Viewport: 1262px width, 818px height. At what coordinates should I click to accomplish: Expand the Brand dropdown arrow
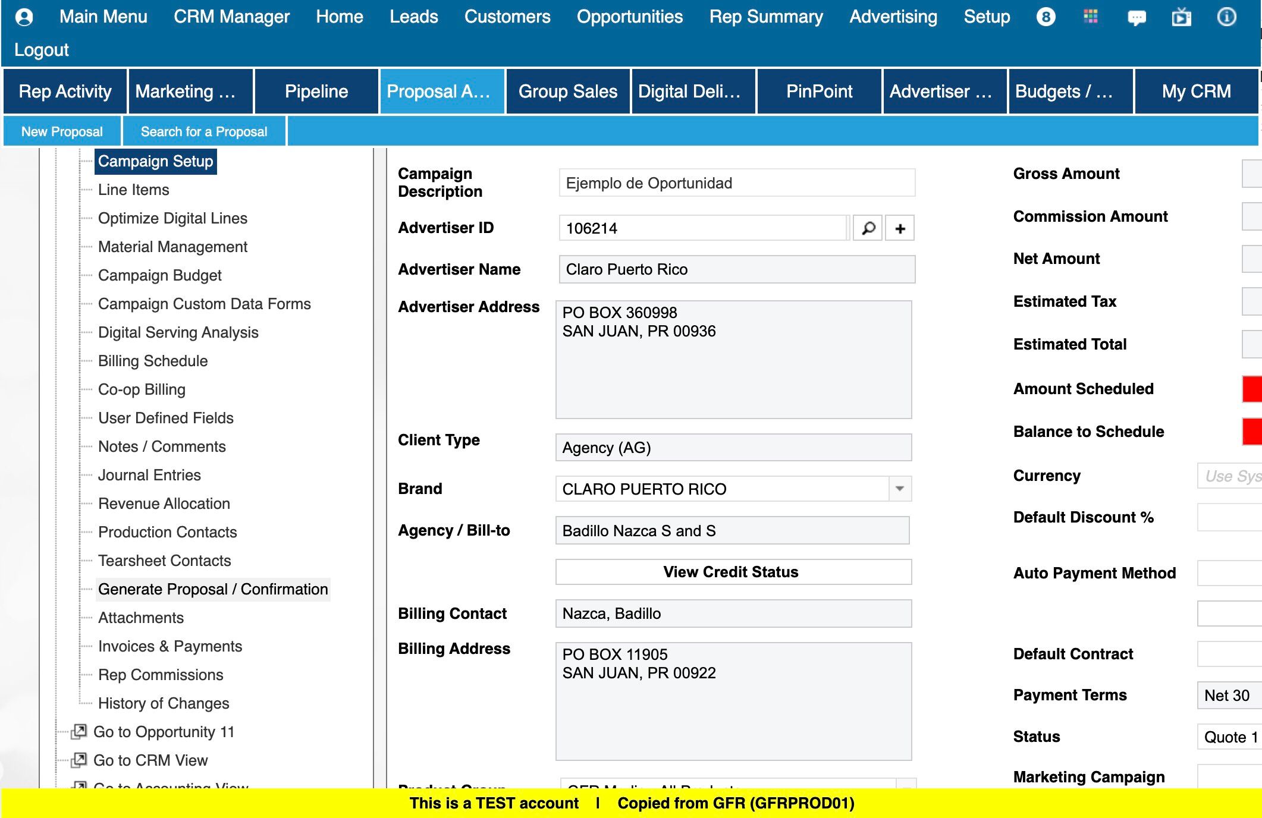(899, 489)
